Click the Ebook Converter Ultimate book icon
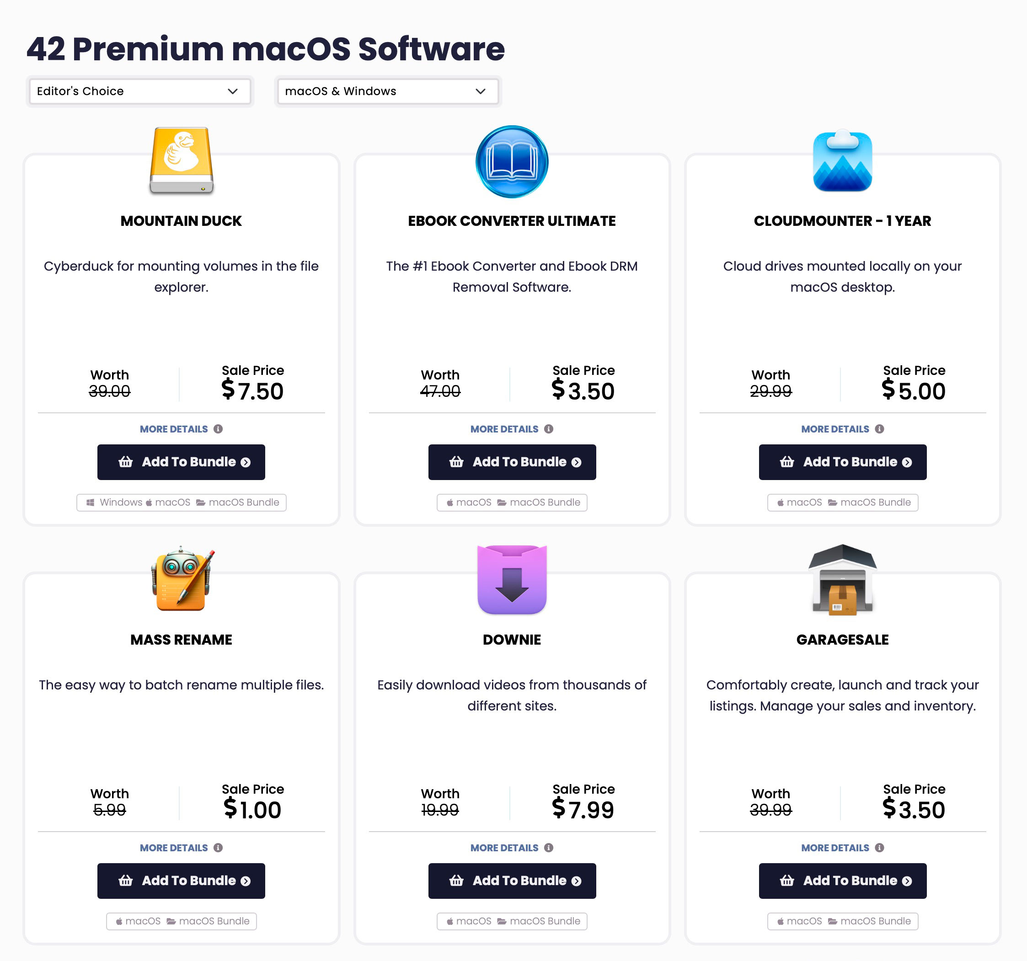 pyautogui.click(x=511, y=162)
